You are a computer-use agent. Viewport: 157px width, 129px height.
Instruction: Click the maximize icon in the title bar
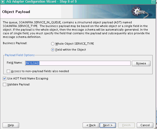(x=153, y=2)
